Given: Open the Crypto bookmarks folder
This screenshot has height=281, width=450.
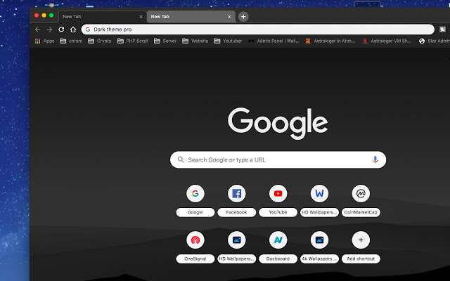Looking at the screenshot, I should tap(100, 41).
